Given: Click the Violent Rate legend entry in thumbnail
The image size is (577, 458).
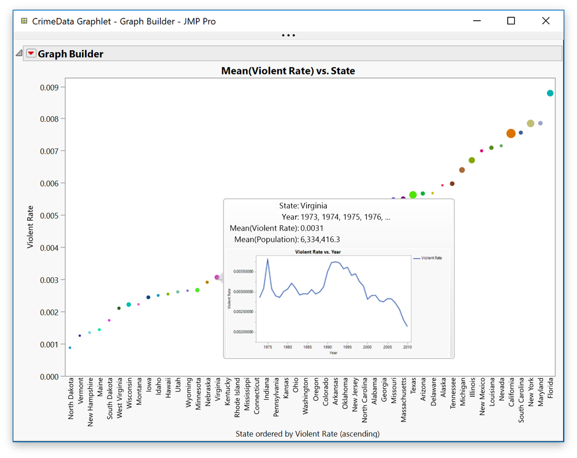Looking at the screenshot, I should click(427, 258).
